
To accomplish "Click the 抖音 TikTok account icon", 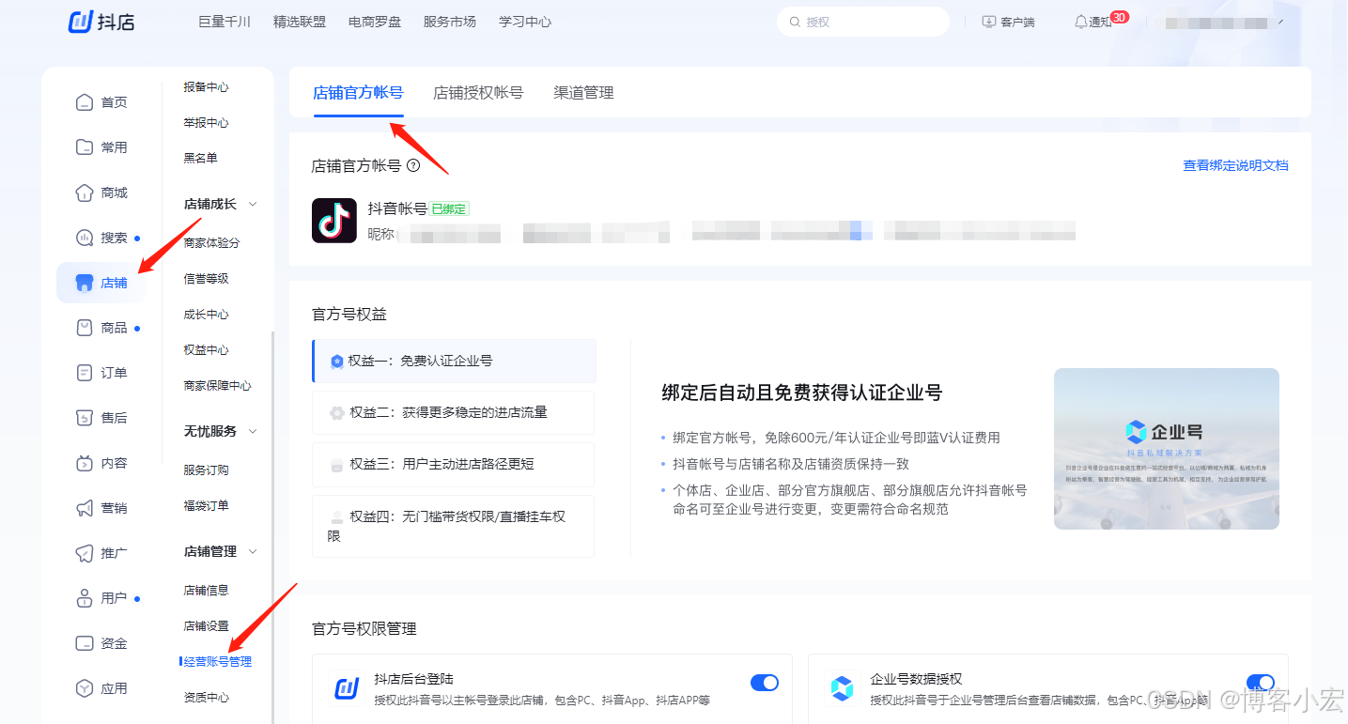I will click(x=334, y=221).
